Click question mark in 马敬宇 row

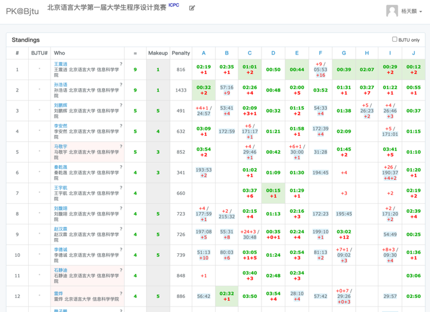pos(121,146)
